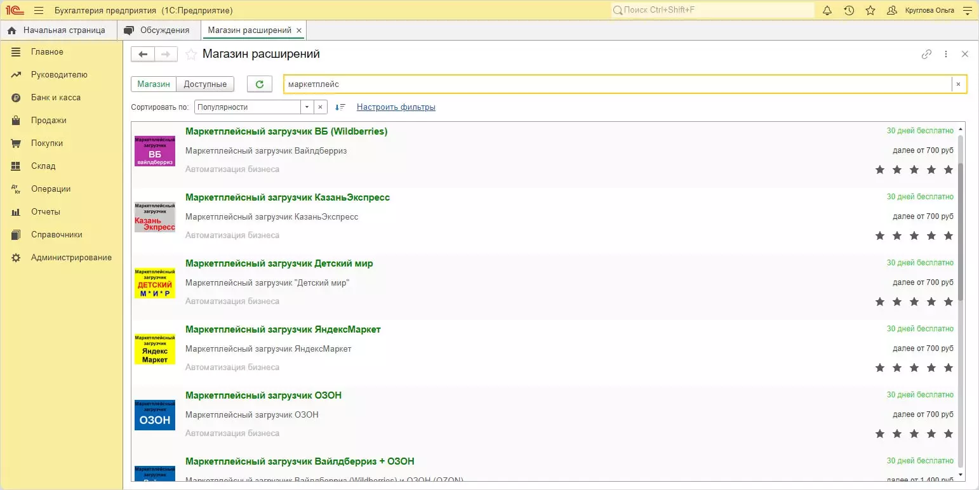Open the three-dot more actions menu
Viewport: 979px width, 490px height.
click(946, 55)
